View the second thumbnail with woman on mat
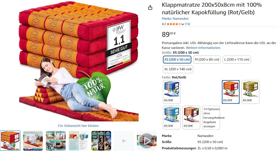 [33, 141]
